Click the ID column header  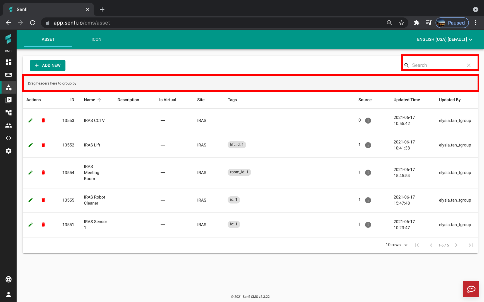(72, 100)
